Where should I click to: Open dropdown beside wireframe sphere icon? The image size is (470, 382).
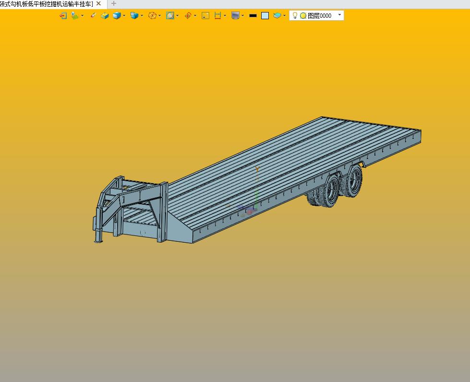point(160,15)
